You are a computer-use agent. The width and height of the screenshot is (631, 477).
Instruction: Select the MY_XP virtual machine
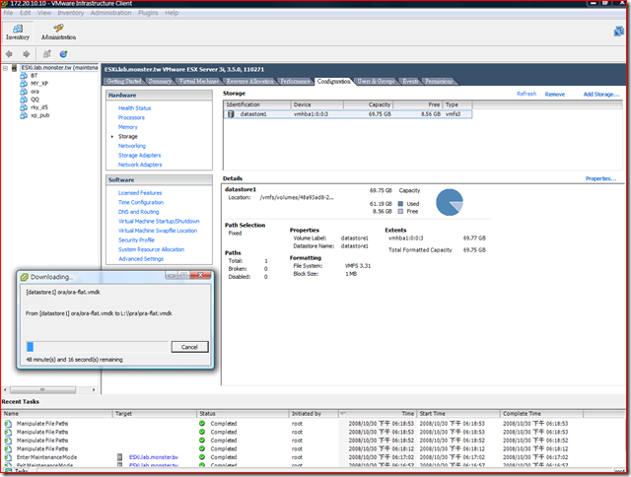coord(39,83)
